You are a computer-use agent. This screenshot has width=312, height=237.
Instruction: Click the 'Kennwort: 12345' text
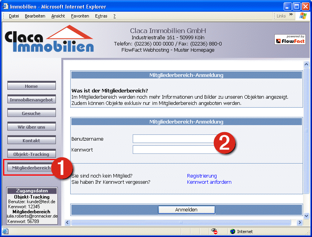tap(24, 207)
